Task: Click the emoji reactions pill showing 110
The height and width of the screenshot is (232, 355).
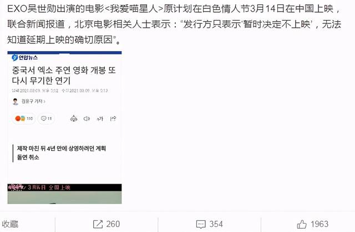Action: tap(24, 118)
